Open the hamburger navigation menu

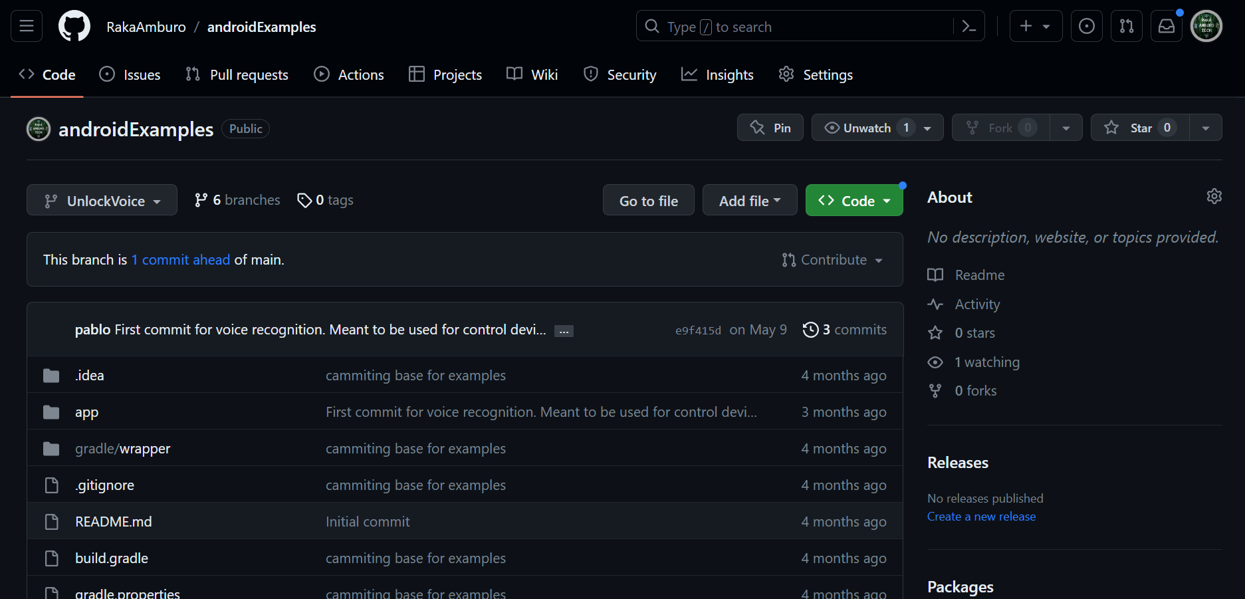coord(27,26)
